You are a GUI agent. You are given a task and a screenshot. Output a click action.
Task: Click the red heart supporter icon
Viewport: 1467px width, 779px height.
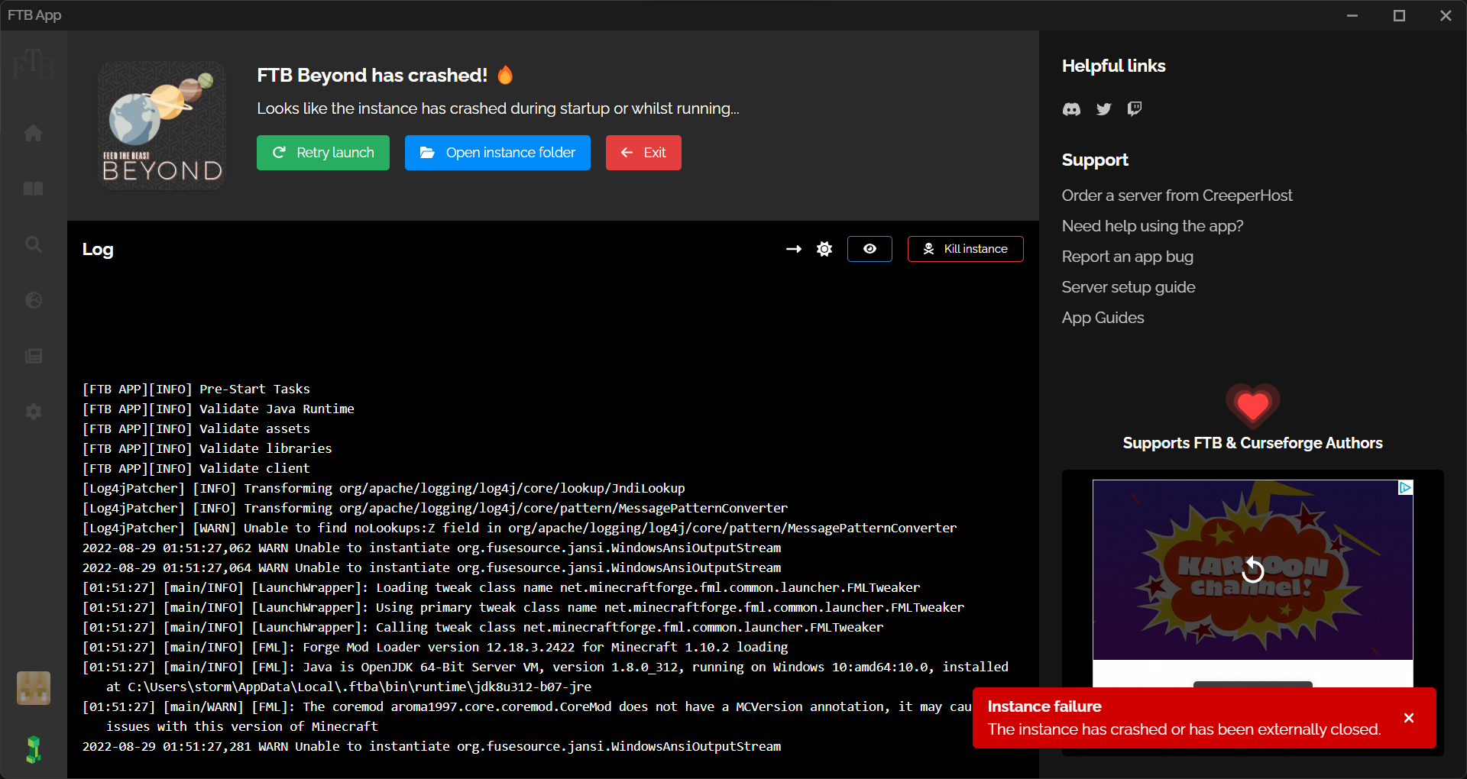[1253, 406]
